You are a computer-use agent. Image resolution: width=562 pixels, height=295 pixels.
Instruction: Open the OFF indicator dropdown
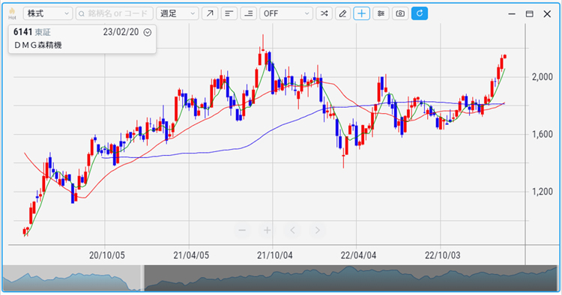tap(286, 13)
